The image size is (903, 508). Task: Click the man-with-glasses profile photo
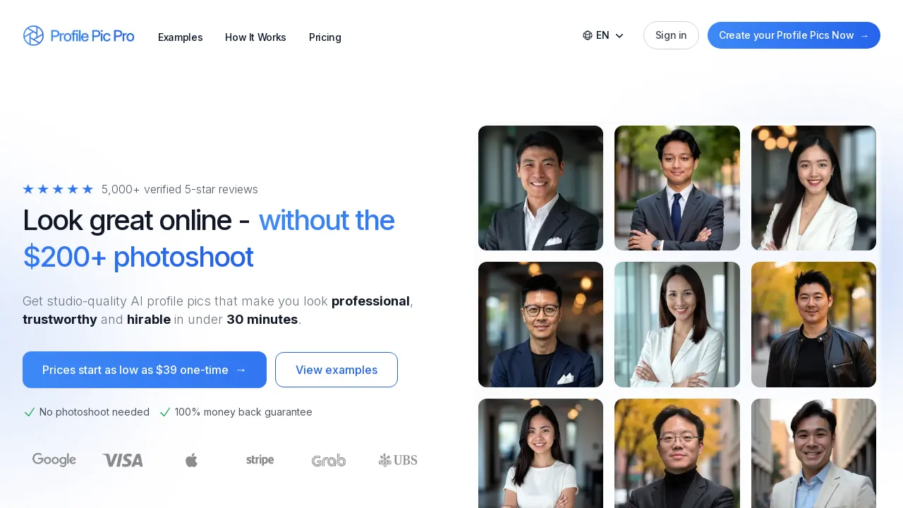tap(540, 325)
